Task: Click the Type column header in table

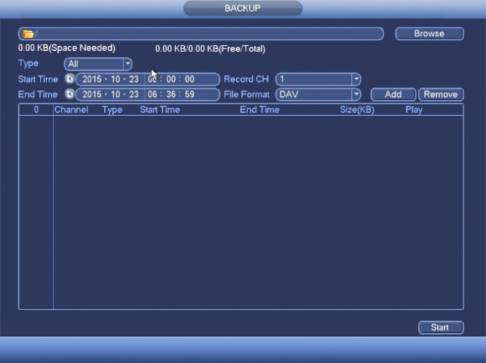Action: click(x=112, y=110)
